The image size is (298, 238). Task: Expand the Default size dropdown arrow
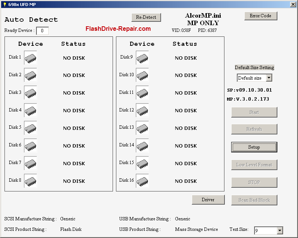(x=269, y=78)
